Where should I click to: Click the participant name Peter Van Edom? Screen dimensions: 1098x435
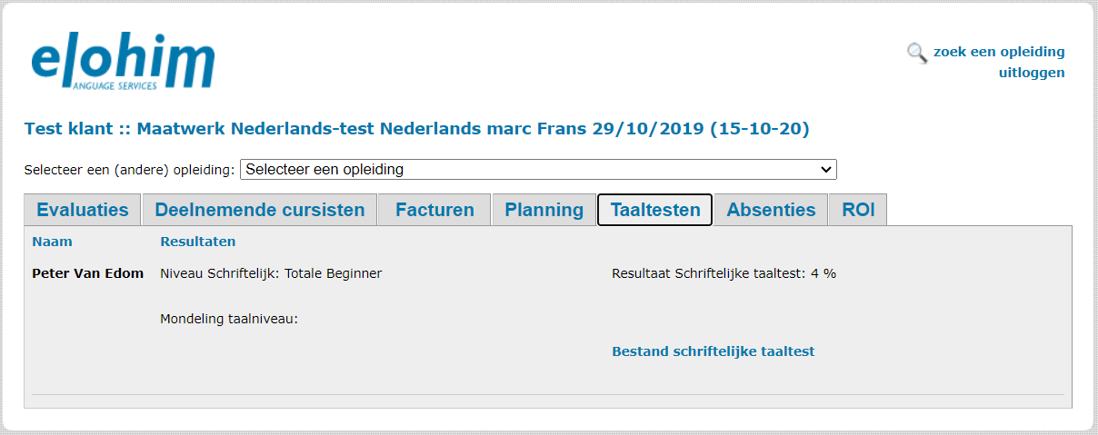(87, 273)
